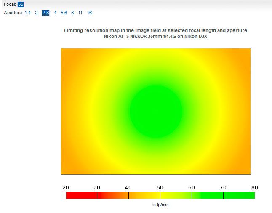Viewport: 272px width, 213px height.
Task: Click the 50-60 yellow-green legend segment
Action: [176, 195]
